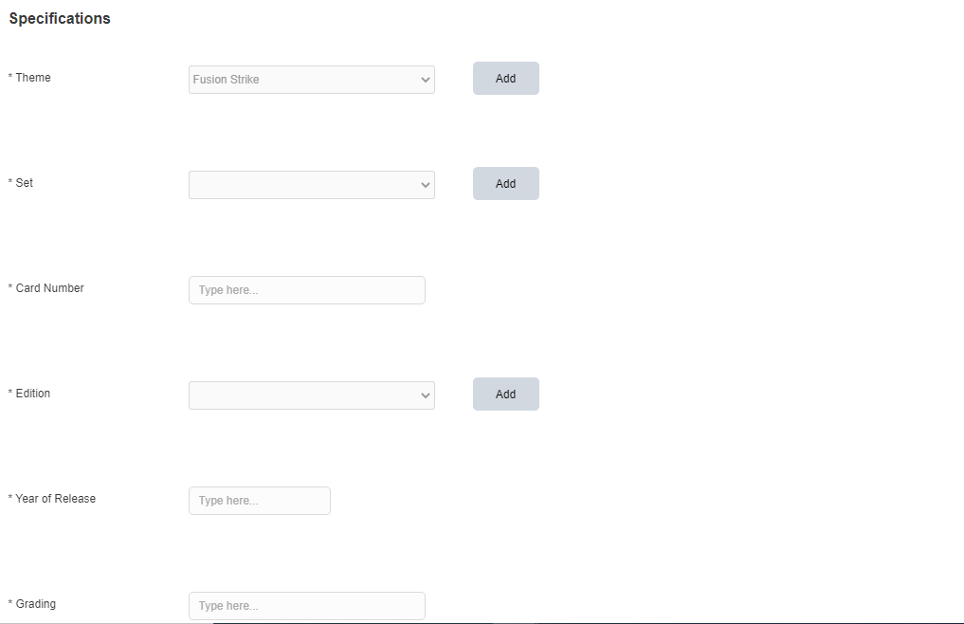Click the chevron arrow on the Theme selector

426,80
